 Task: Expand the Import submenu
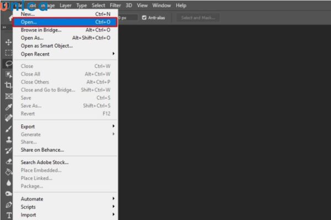click(65, 215)
